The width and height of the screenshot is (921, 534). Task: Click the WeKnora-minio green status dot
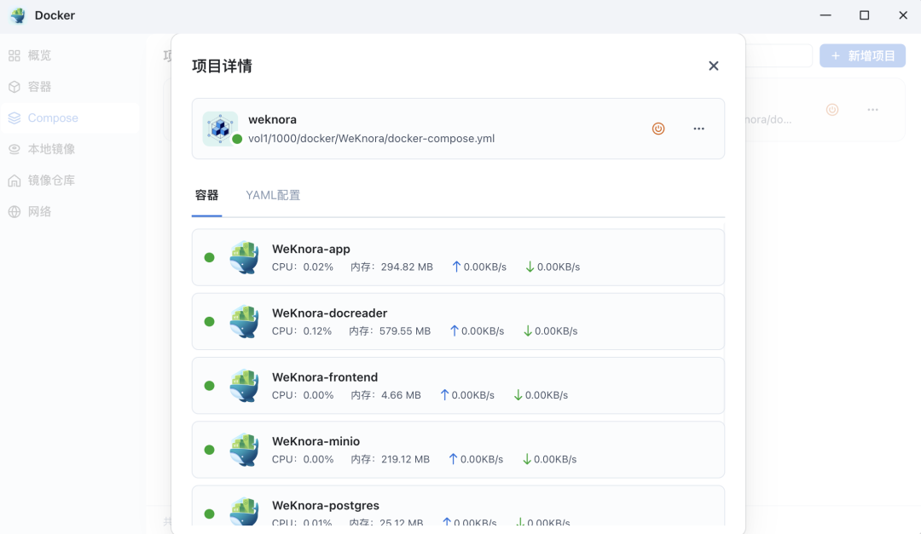209,450
